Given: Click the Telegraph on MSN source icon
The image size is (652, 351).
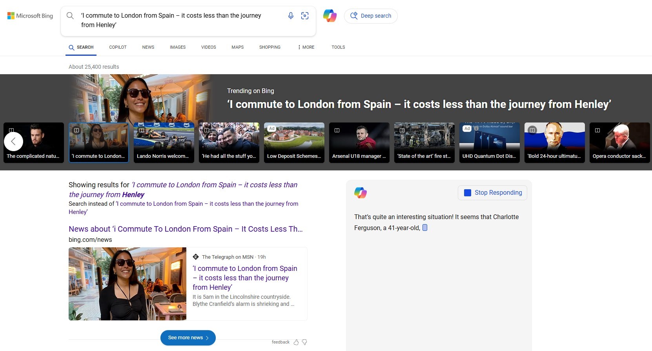Looking at the screenshot, I should coord(196,257).
